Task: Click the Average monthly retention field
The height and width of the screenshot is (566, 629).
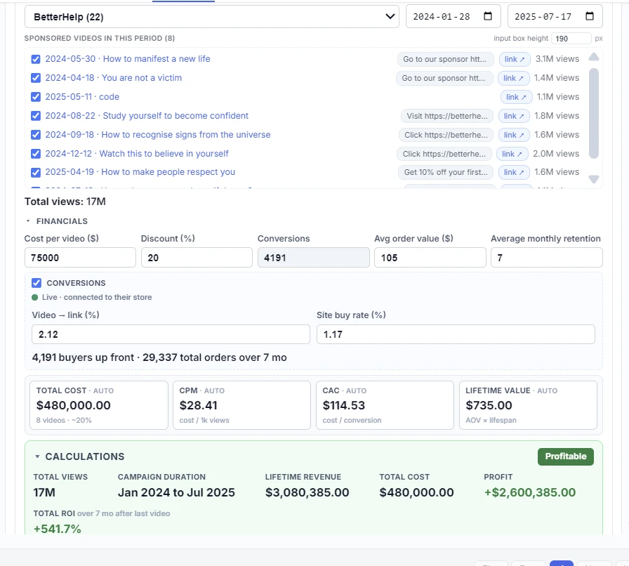Action: [546, 257]
